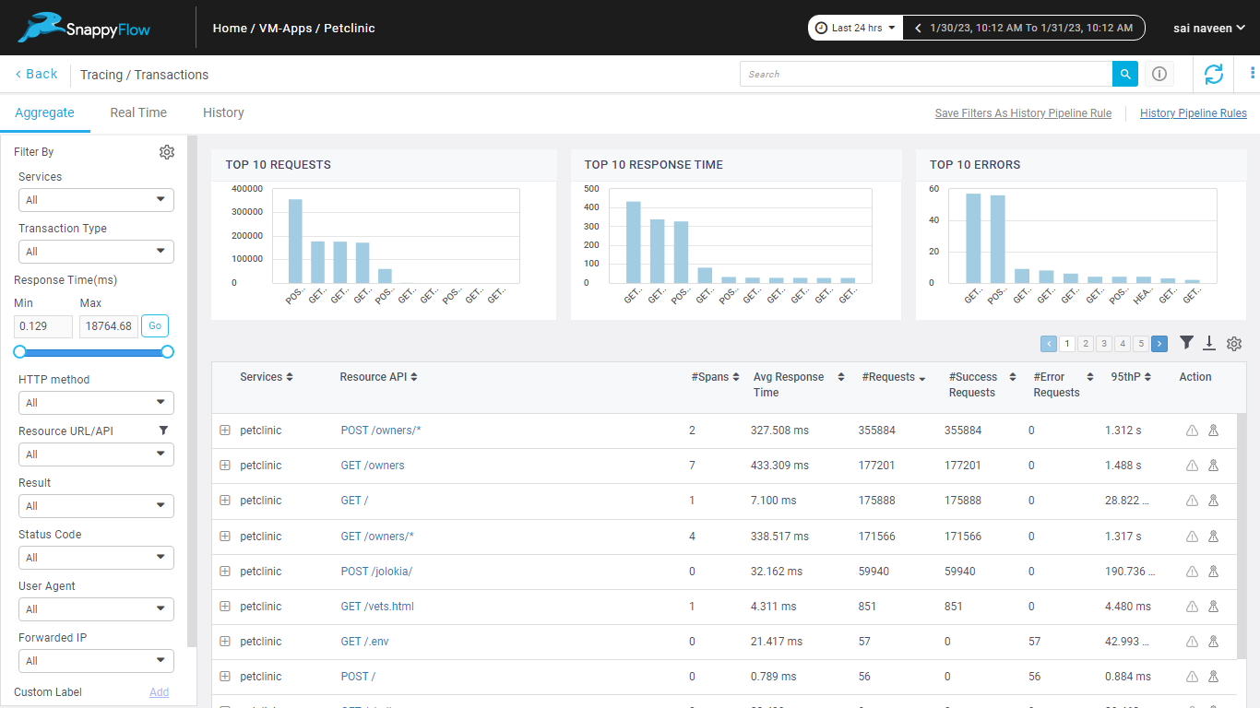Click the Resource URL/API filter funnel icon
Viewport: 1260px width, 708px height.
pos(163,430)
